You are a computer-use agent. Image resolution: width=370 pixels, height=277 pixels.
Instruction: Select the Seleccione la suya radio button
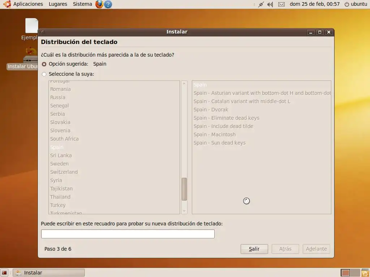44,74
